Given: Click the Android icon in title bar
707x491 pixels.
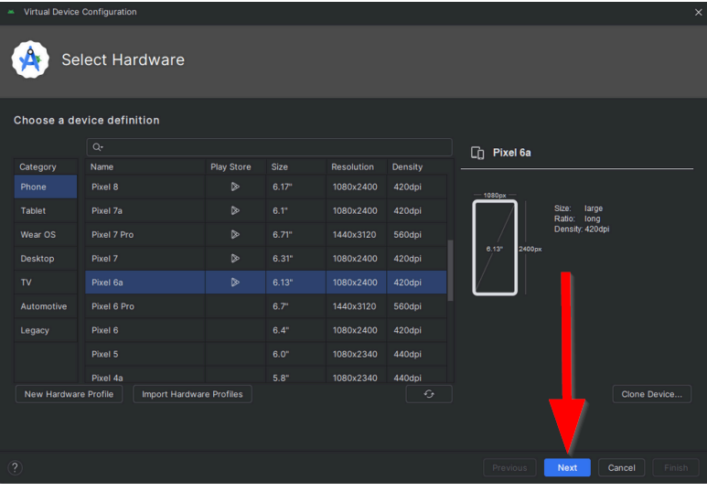Looking at the screenshot, I should pos(11,12).
